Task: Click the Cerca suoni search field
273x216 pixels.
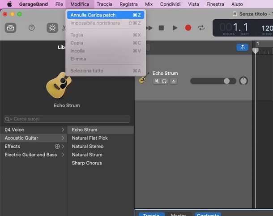Action: pos(67,119)
